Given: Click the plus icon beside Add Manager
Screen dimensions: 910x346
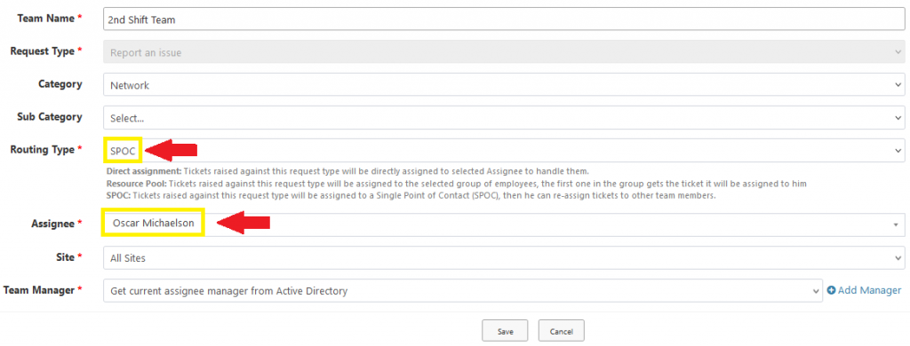Looking at the screenshot, I should pos(831,290).
